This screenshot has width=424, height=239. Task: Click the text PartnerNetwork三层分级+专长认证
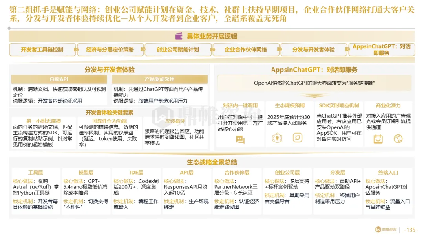click(x=236, y=190)
